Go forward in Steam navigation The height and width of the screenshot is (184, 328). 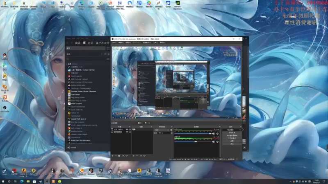pyautogui.click(x=71, y=43)
